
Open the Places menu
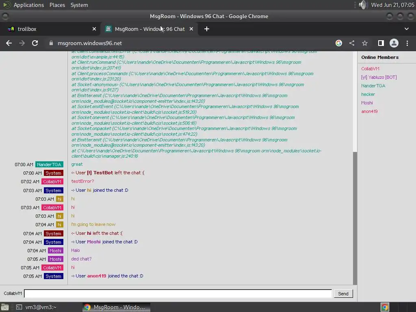(57, 5)
